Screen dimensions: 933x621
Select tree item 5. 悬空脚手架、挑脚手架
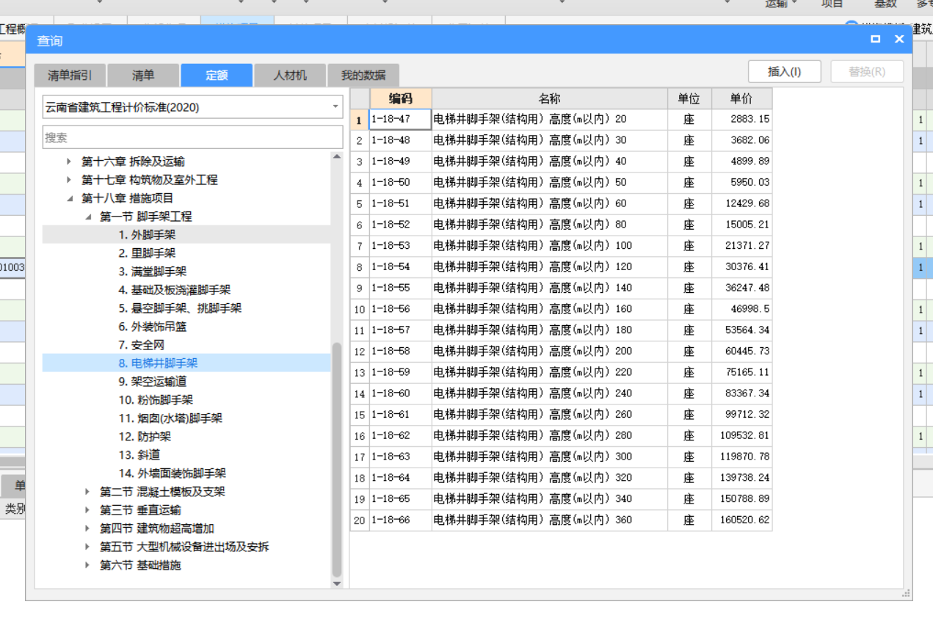[180, 308]
